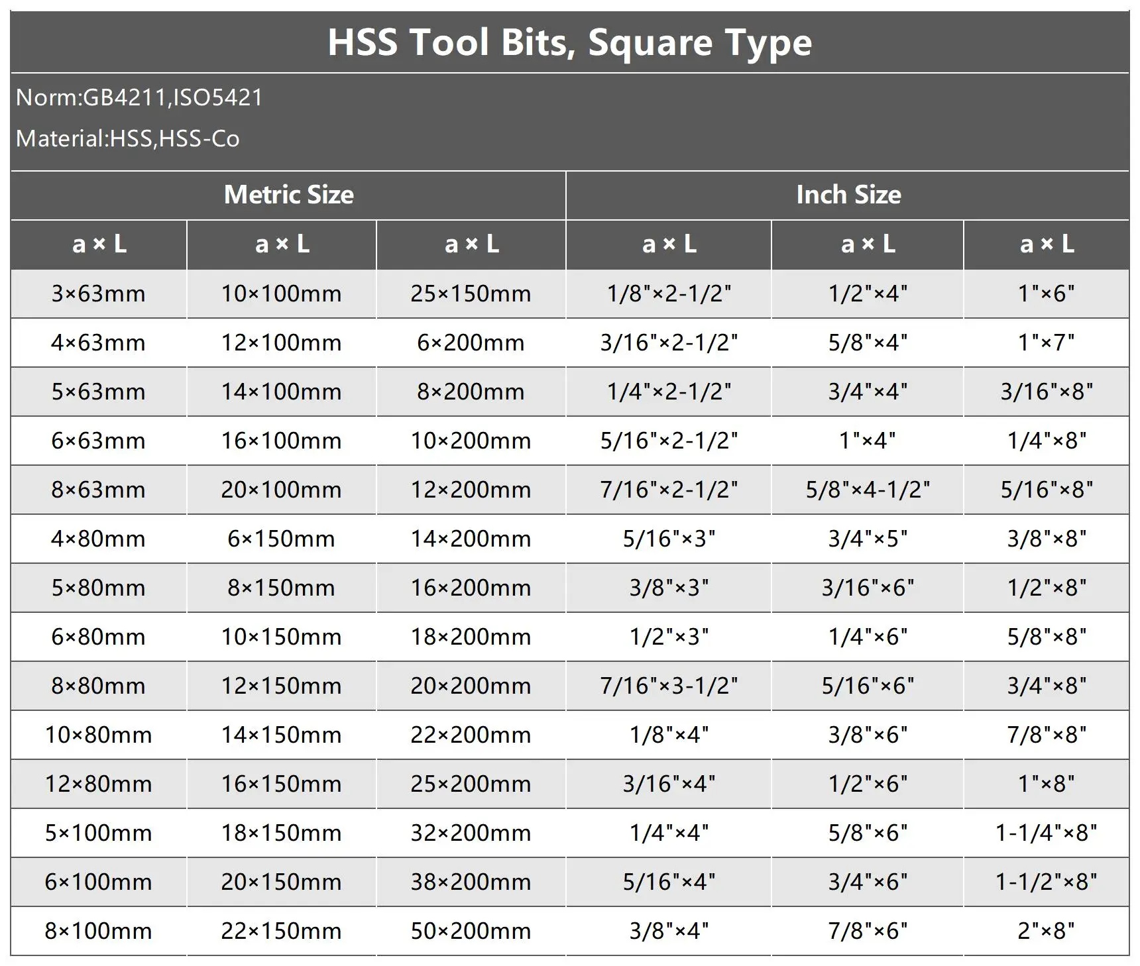Select the Metric Size column header
The width and height of the screenshot is (1140, 966).
pyautogui.click(x=288, y=195)
